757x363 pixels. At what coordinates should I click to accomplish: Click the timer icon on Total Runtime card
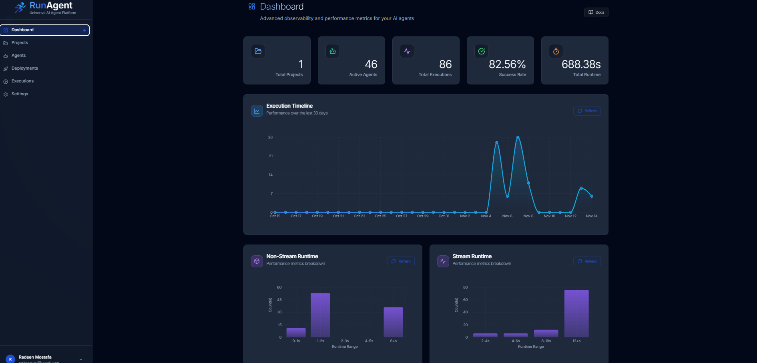pyautogui.click(x=556, y=51)
